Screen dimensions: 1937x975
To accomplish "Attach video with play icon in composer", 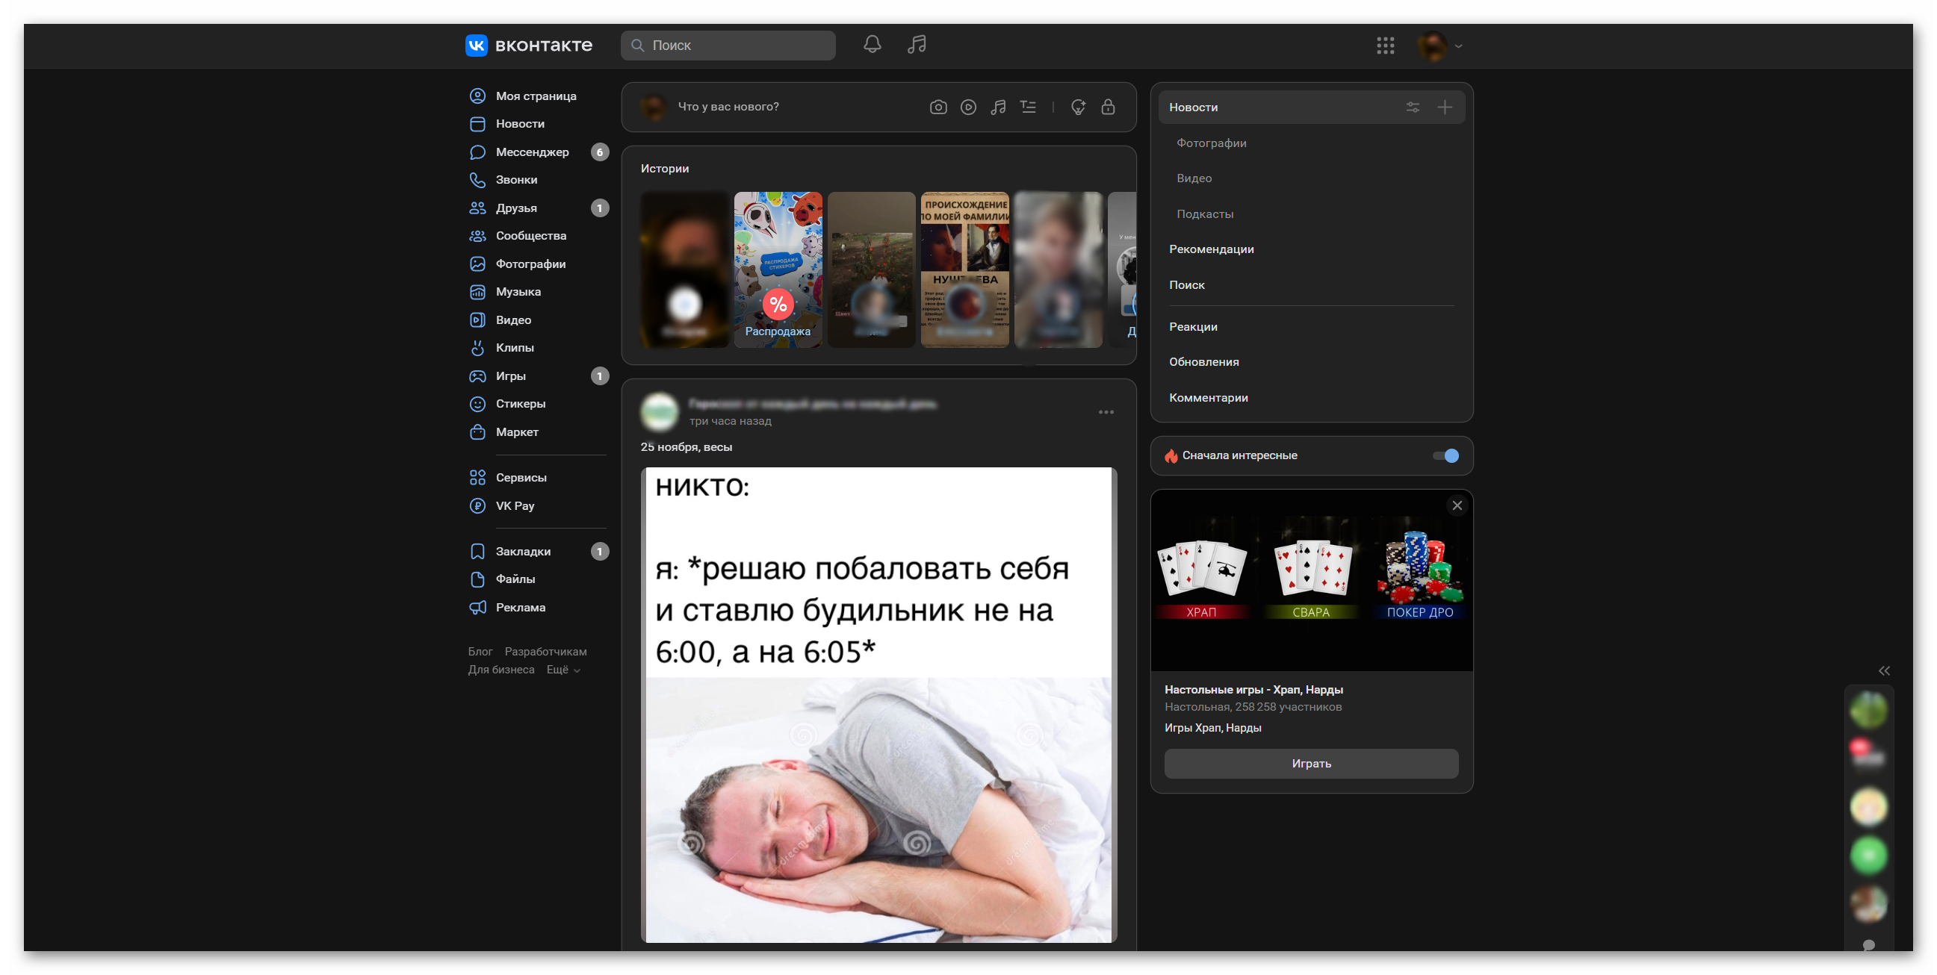I will 967,107.
